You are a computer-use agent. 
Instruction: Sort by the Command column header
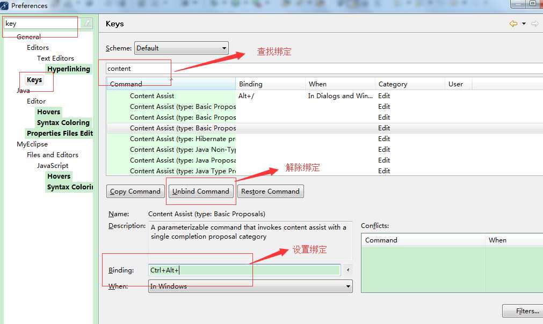point(171,84)
